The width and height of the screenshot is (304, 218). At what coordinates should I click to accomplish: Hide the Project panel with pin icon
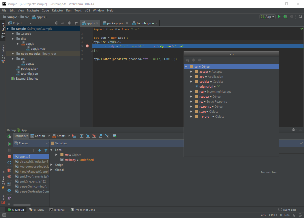pyautogui.click(x=76, y=23)
